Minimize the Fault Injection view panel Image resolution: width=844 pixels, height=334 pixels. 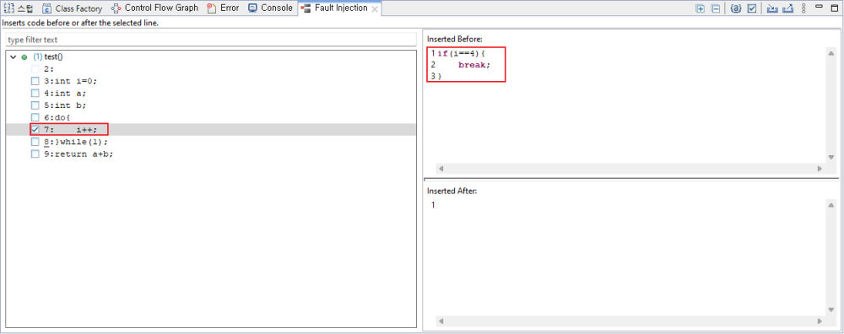click(819, 7)
